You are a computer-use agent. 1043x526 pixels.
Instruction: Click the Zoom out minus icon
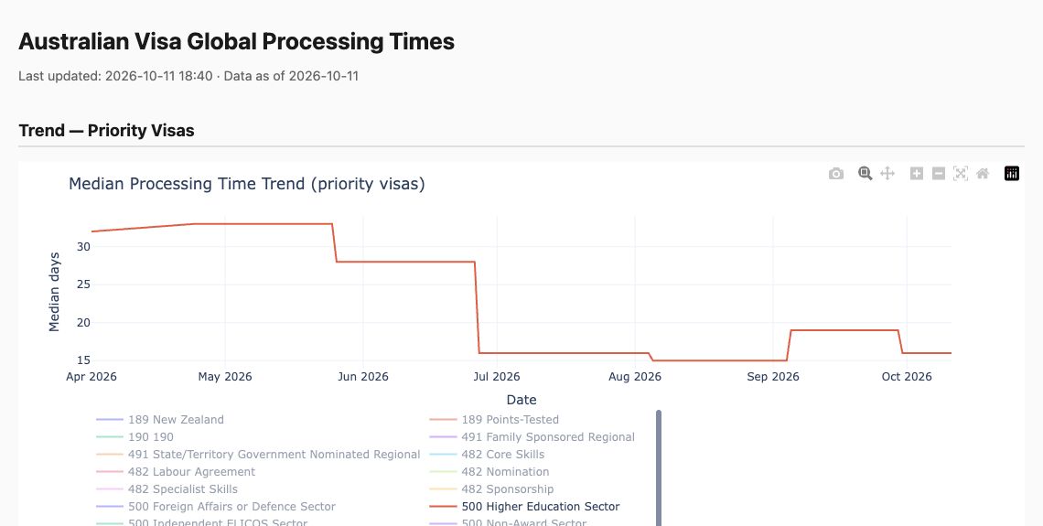939,174
